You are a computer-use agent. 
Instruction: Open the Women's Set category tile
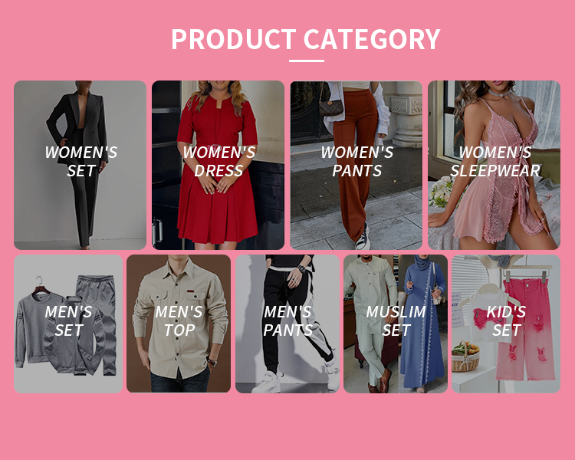click(80, 165)
